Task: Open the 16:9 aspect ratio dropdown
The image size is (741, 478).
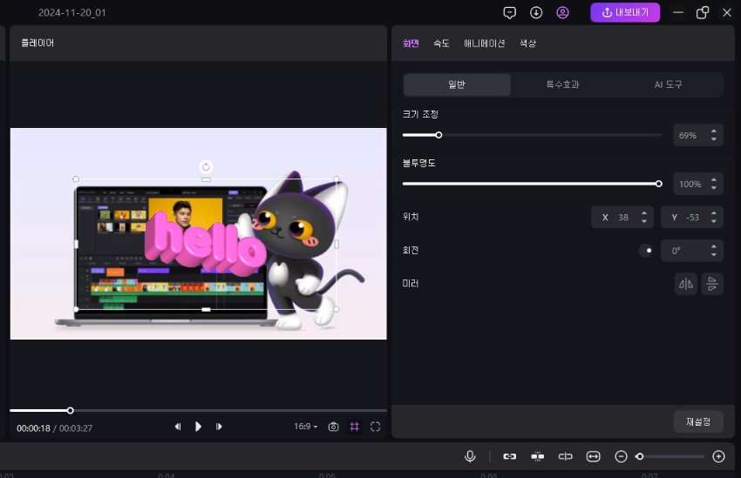Action: point(305,427)
